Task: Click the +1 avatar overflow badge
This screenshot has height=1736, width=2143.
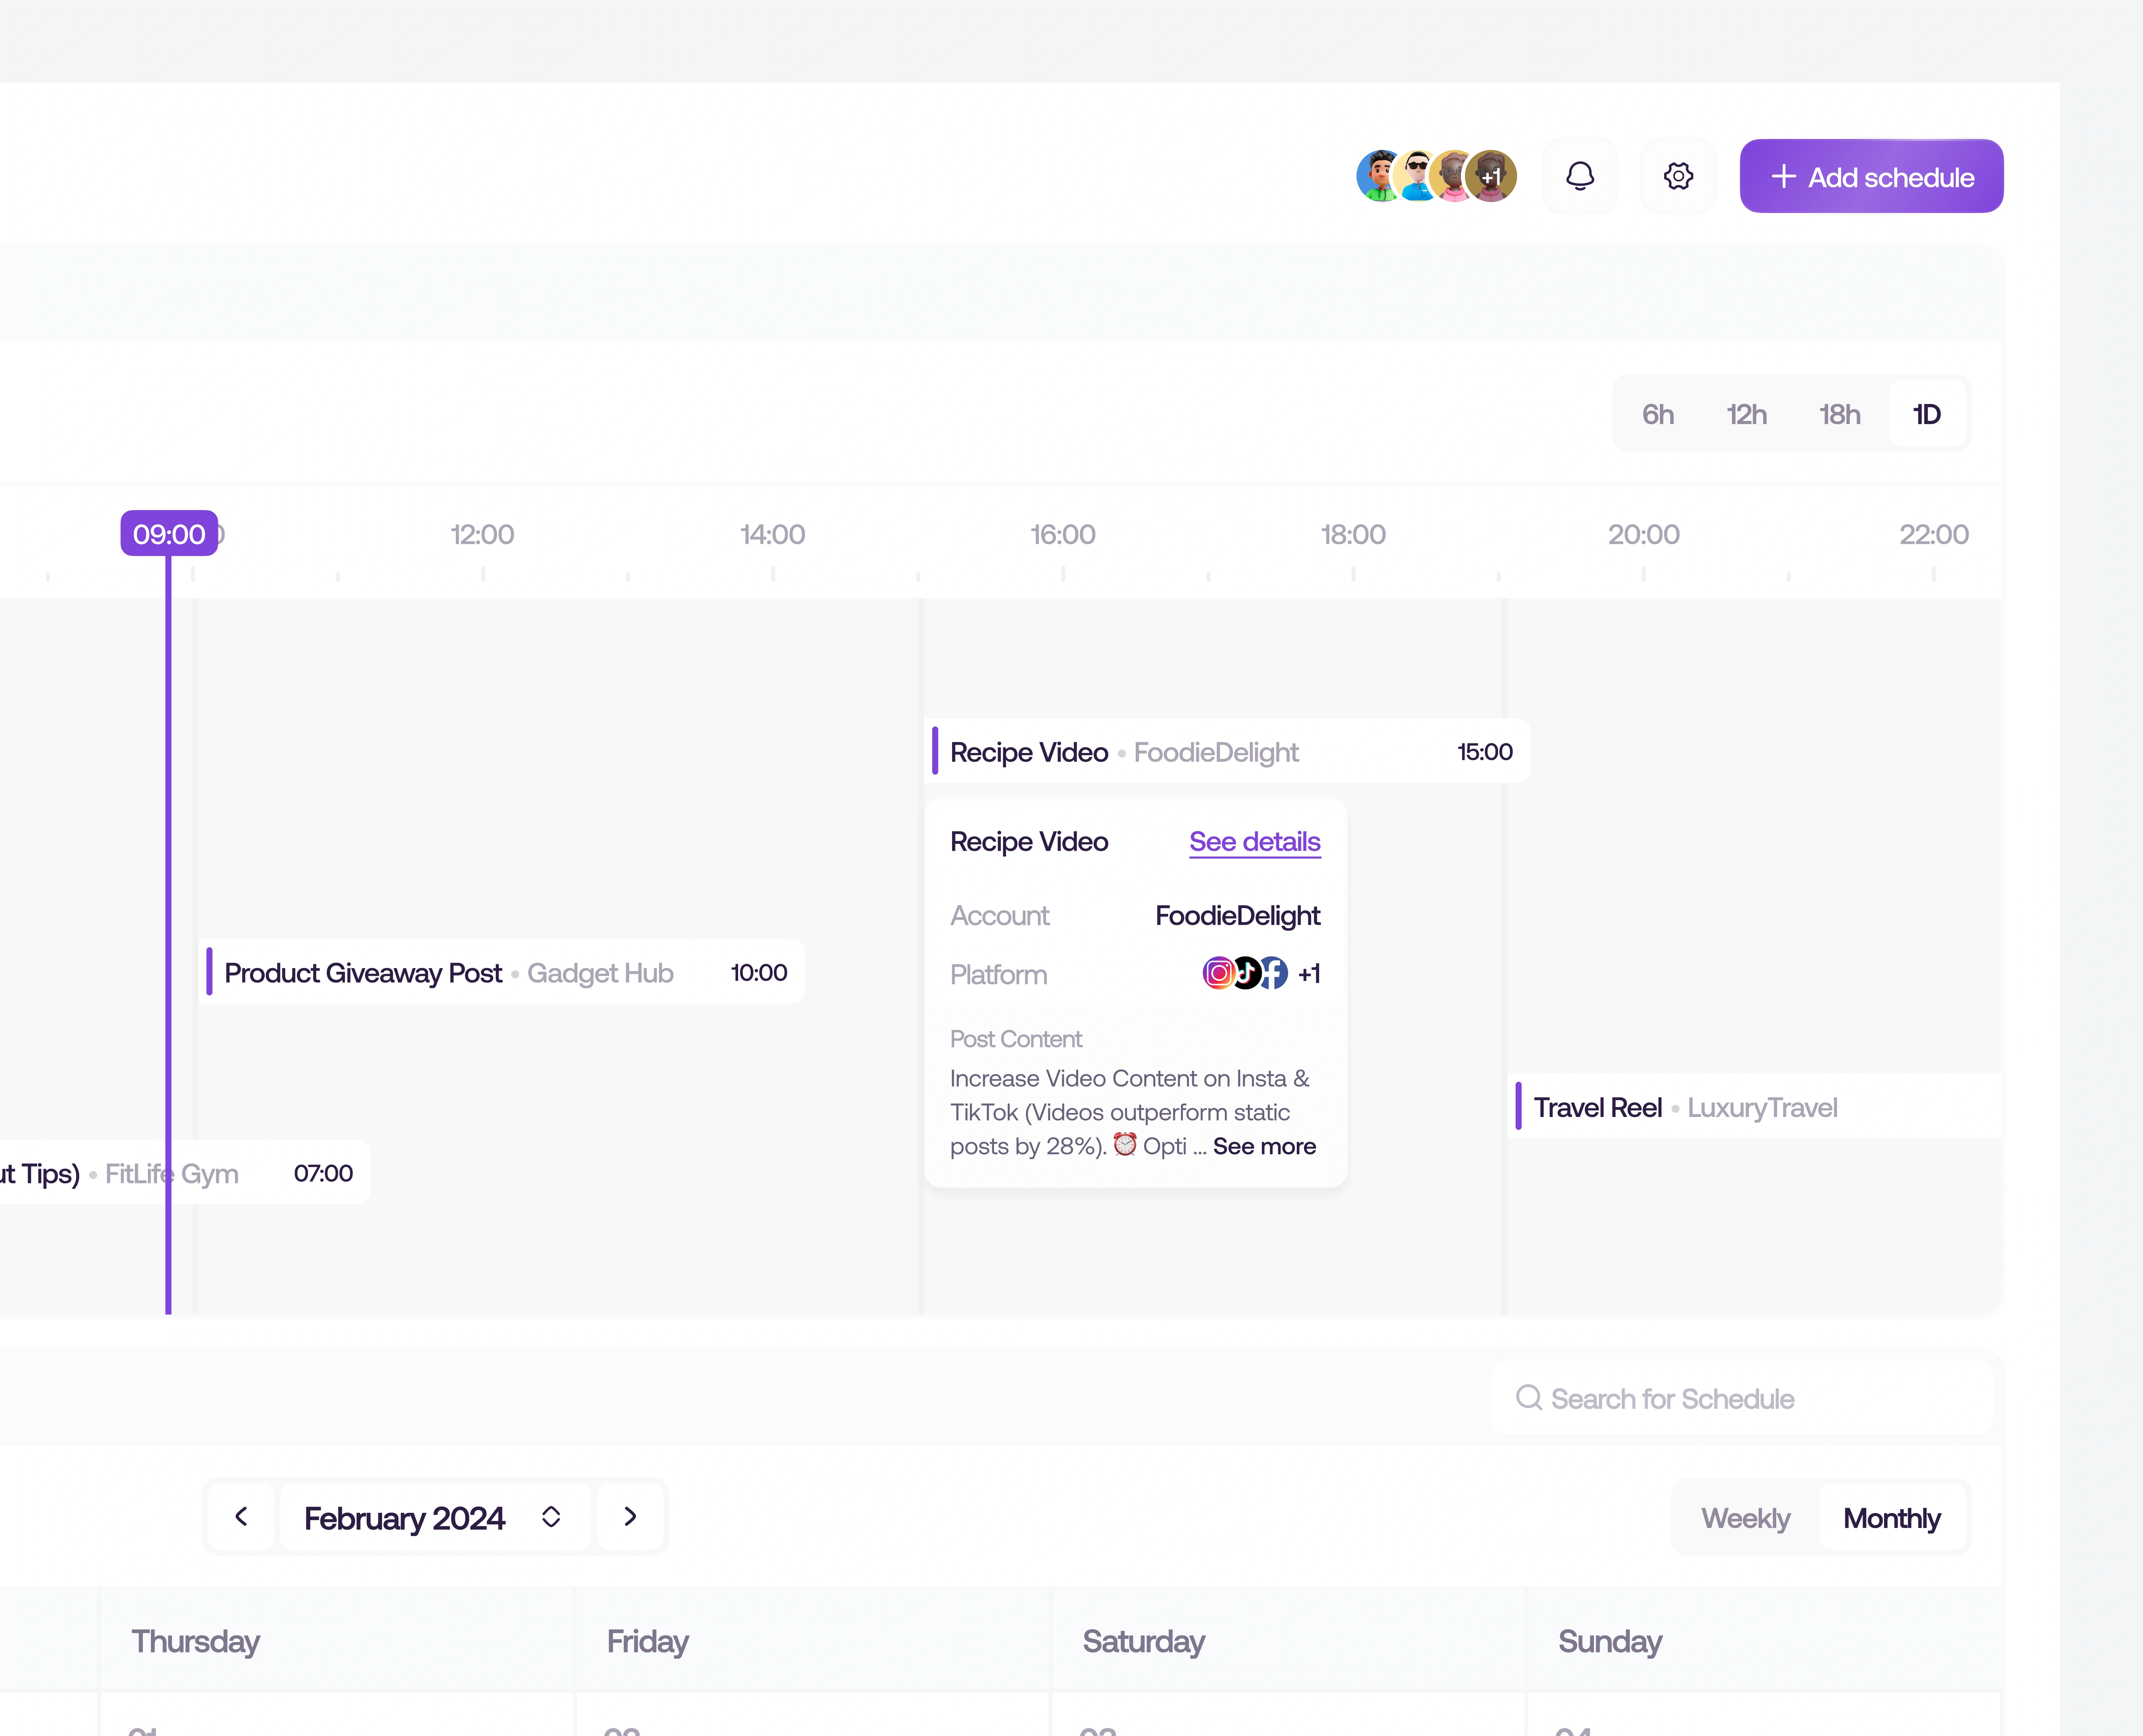Action: pos(1491,176)
